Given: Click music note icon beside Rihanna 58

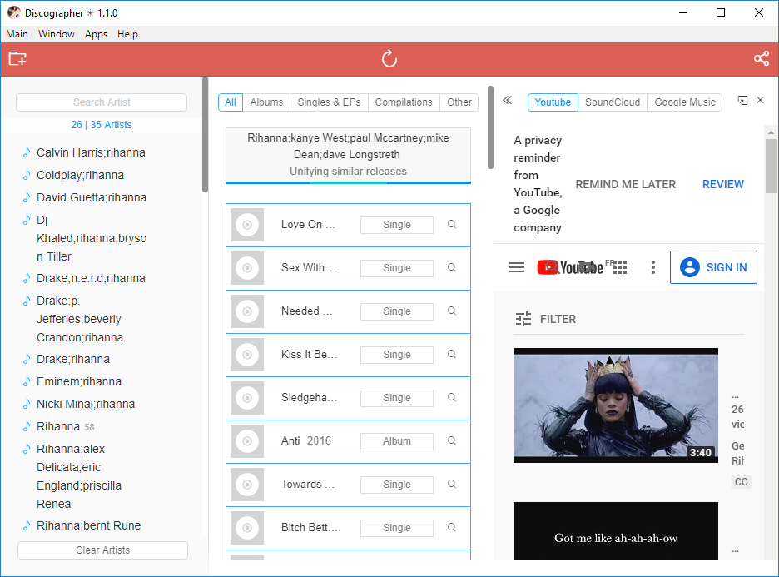Looking at the screenshot, I should [x=27, y=426].
